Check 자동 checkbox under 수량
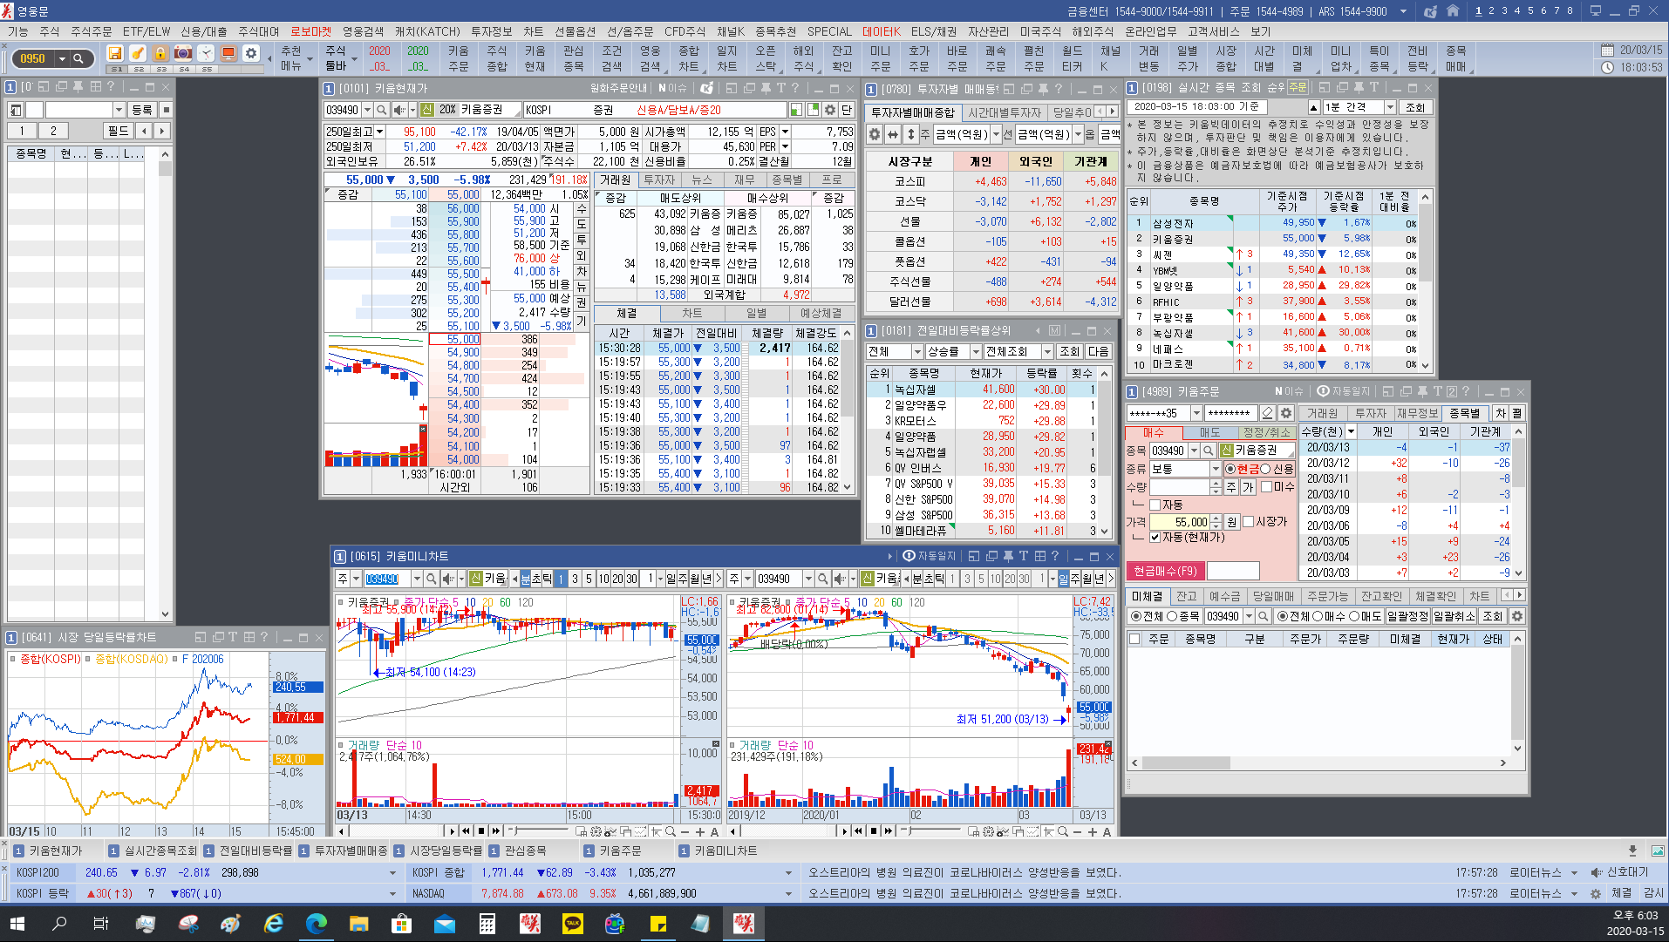 point(1155,505)
